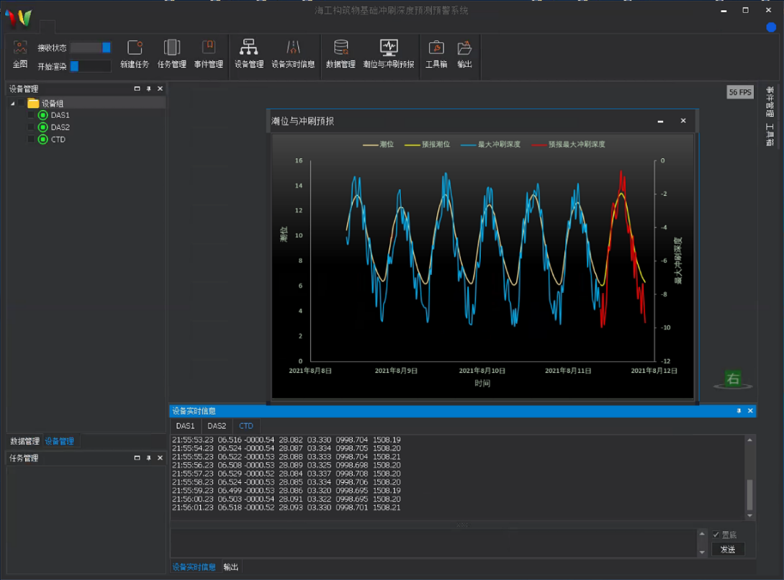Check the DAS1 device checkbox
Viewport: 784px width, 580px height.
tap(31, 115)
